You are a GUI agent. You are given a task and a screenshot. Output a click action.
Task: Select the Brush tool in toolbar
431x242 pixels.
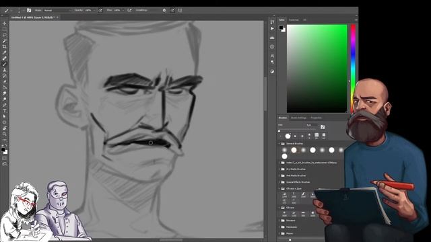[5, 64]
